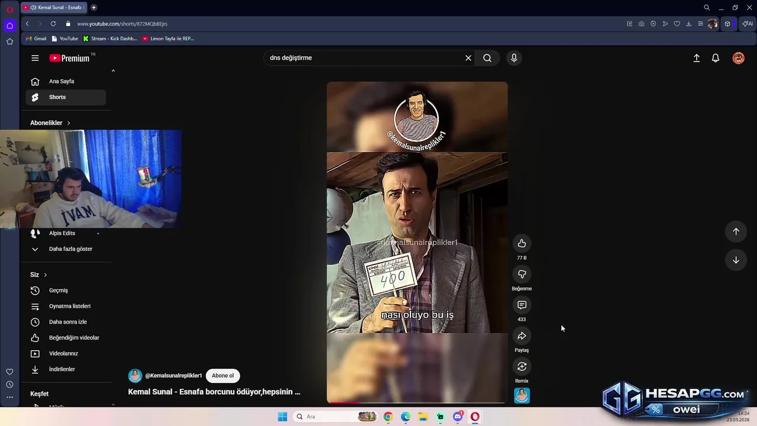Screen dimensions: 757x426
Task: Click the browser back arrow
Action: [x=27, y=24]
